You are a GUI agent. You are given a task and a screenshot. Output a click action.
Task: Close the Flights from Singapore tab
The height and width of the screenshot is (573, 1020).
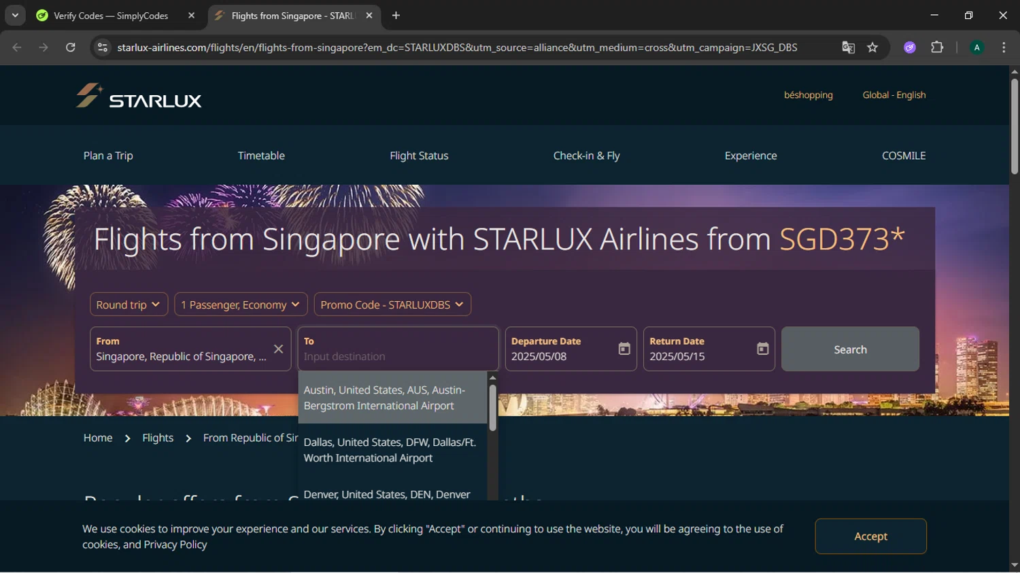click(x=369, y=16)
